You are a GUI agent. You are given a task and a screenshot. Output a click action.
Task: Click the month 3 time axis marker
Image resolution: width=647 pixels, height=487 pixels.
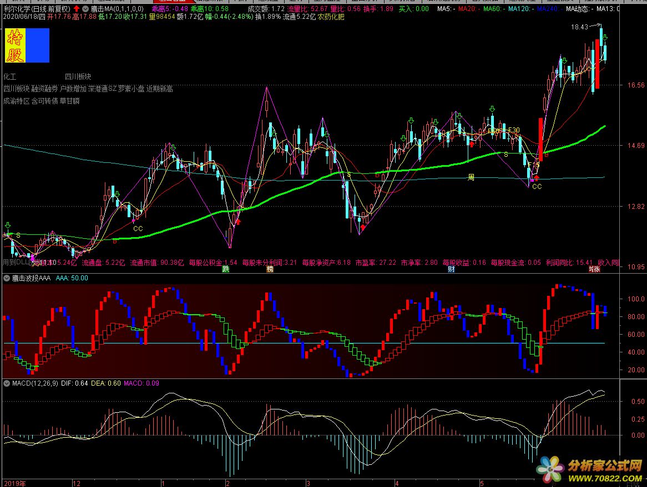[x=308, y=483]
